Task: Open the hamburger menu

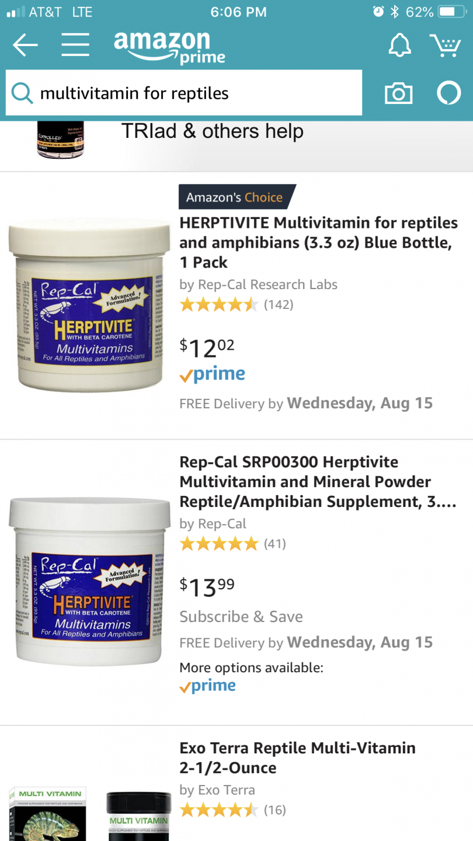Action: (x=75, y=45)
